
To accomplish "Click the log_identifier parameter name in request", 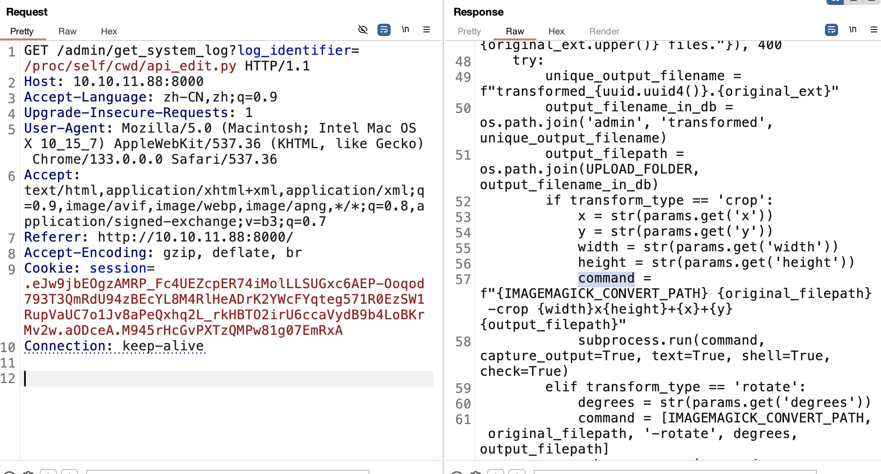I will (x=294, y=50).
